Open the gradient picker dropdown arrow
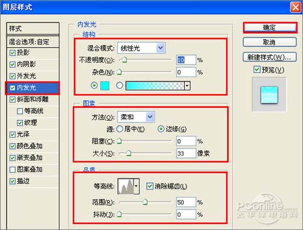Image resolution: width=303 pixels, height=230 pixels. [187, 86]
